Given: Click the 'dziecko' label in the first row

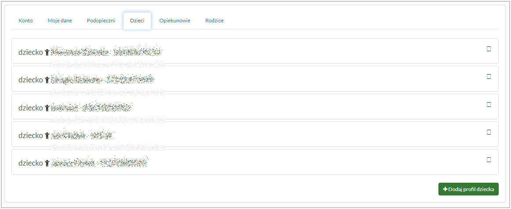Looking at the screenshot, I should (x=30, y=52).
